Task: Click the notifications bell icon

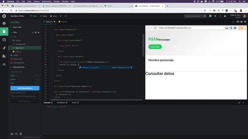Action: click(x=225, y=16)
